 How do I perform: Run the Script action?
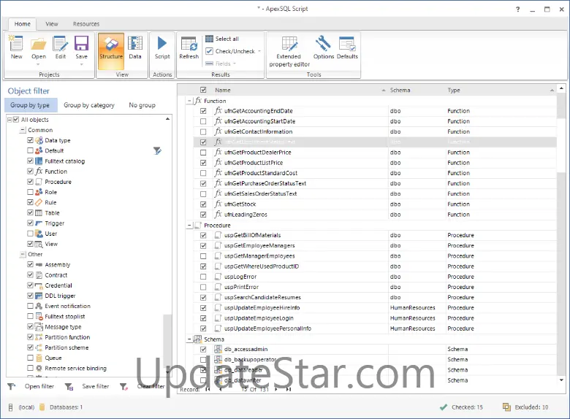[x=162, y=47]
